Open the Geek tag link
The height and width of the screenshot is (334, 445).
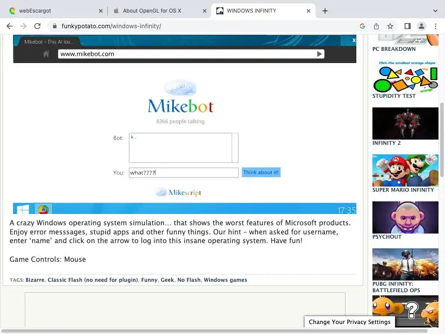[167, 280]
